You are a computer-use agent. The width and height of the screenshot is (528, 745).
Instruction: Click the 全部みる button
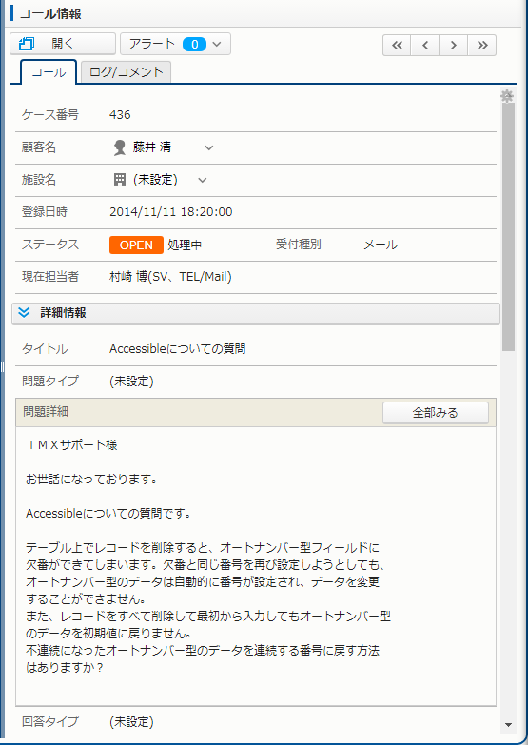pos(436,412)
